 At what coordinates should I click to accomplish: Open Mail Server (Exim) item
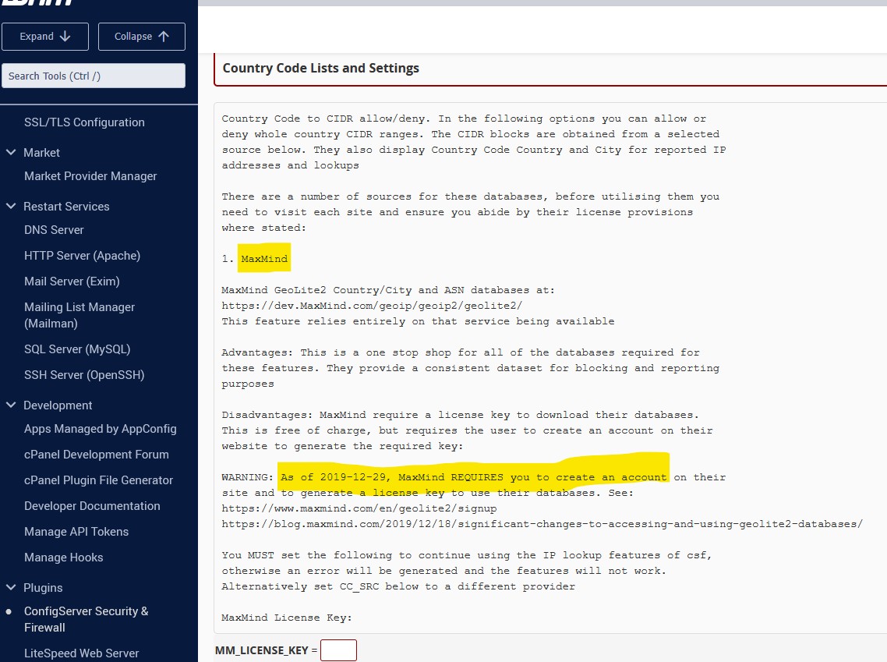(72, 281)
